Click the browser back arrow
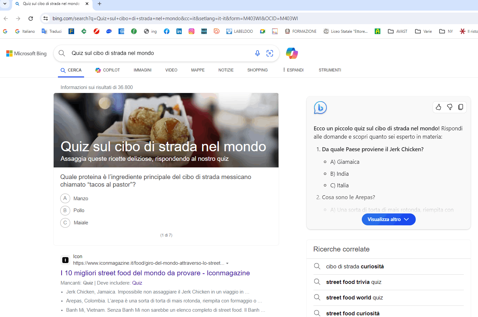Viewport: 478px width, 317px height. (6, 19)
